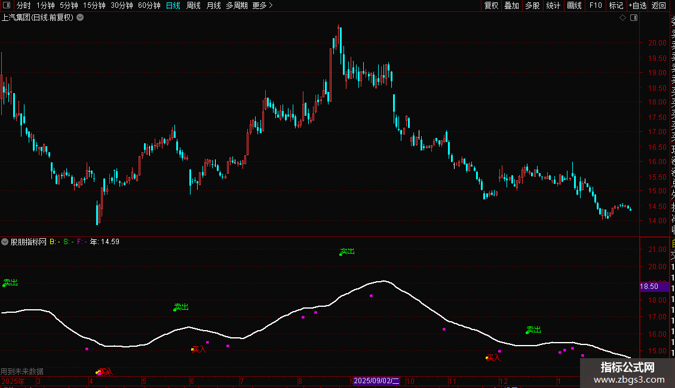This screenshot has height=388, width=675.
Task: Select the 15分钟 period tab
Action: tap(94, 5)
